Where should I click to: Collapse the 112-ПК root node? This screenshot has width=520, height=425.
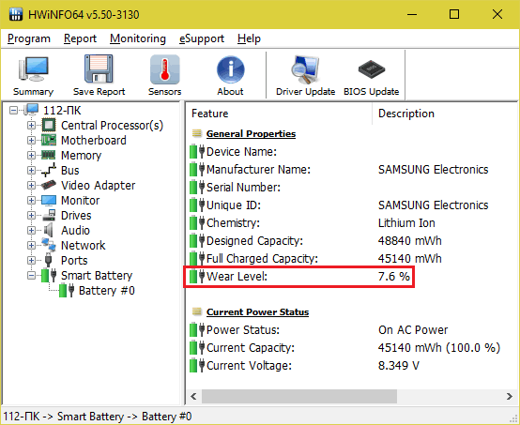point(13,110)
